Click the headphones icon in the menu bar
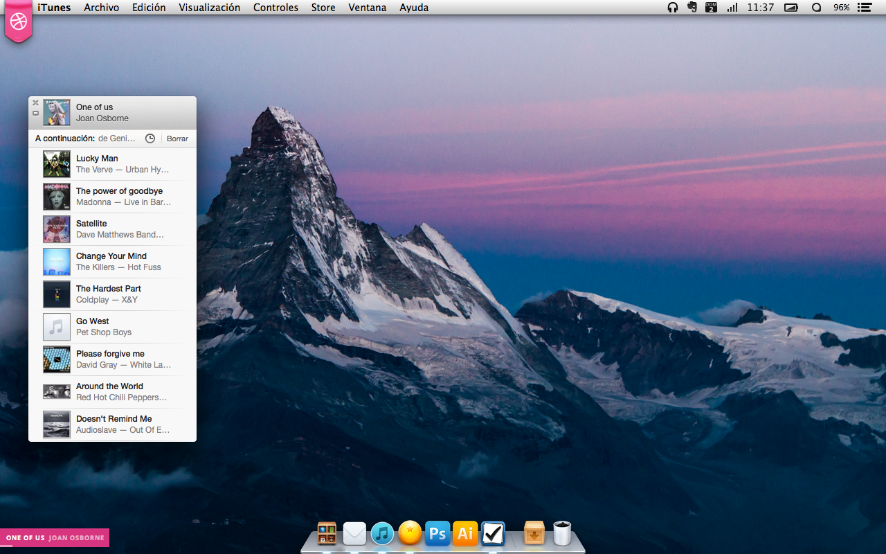 [x=672, y=8]
